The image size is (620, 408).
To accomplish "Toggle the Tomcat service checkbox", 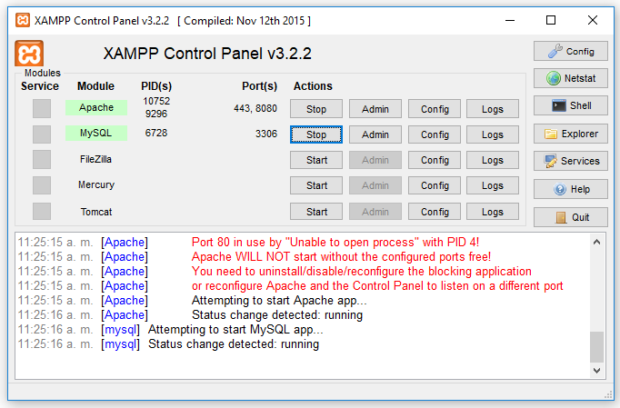I will coord(42,211).
